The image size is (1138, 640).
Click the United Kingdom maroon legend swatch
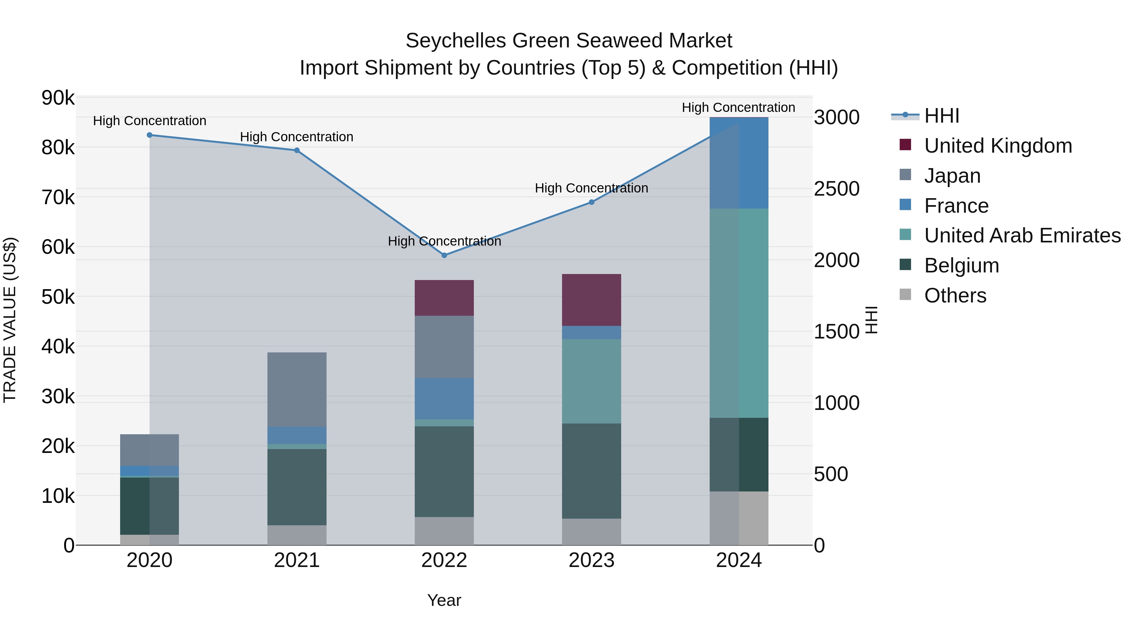pos(905,145)
